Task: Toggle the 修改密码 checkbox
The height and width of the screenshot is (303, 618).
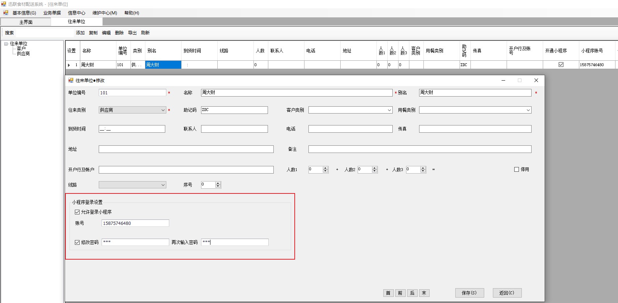Action: coord(77,242)
